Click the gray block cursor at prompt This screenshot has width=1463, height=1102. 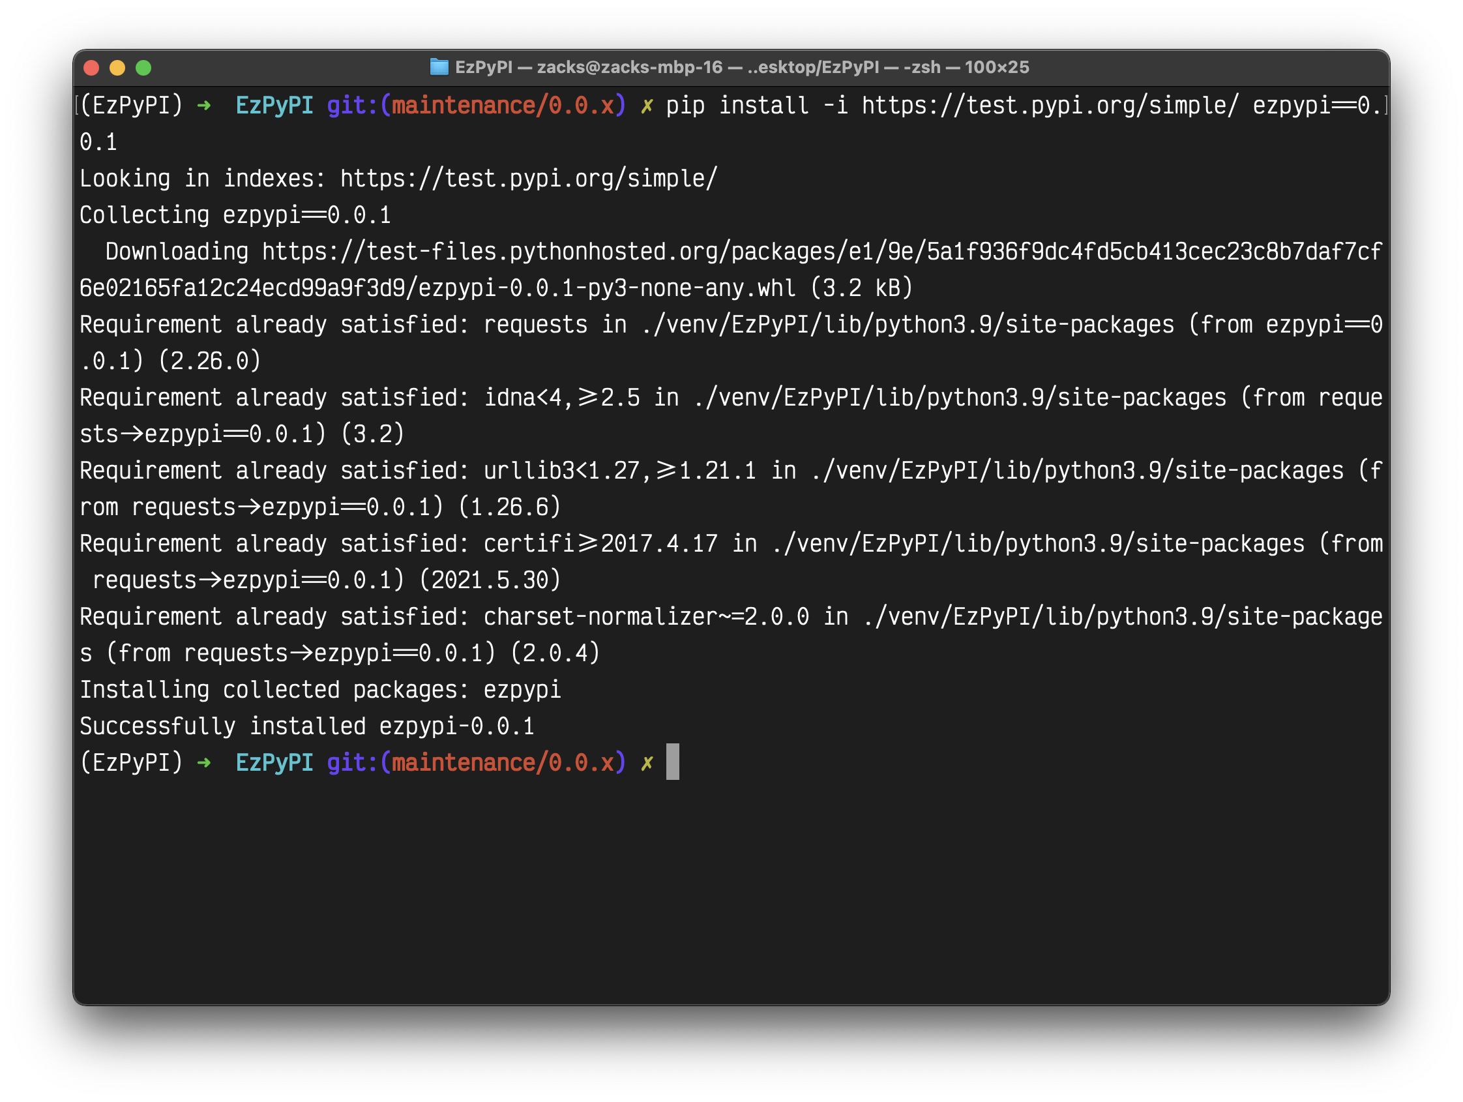(x=672, y=762)
